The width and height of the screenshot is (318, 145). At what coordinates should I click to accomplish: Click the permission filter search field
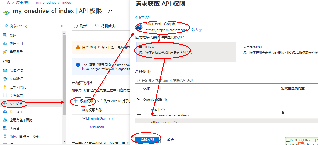(227, 81)
